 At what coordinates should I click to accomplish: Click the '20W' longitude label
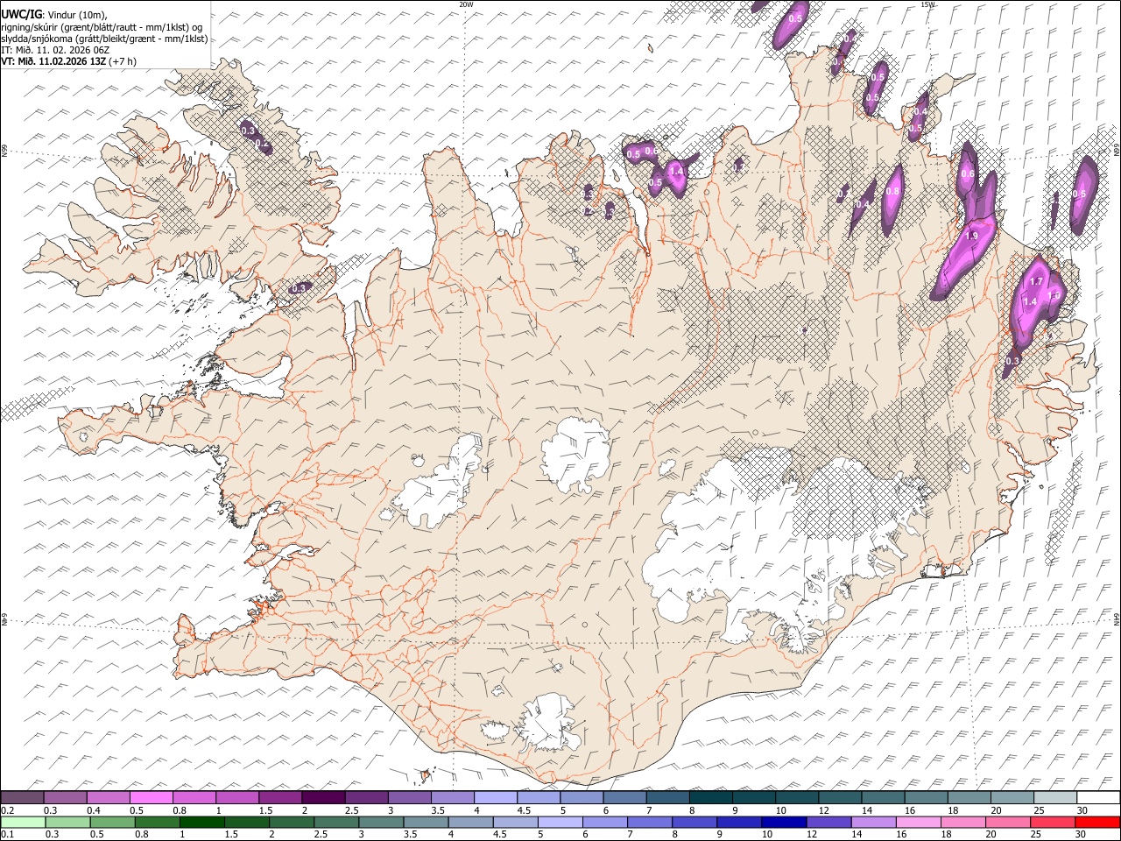point(467,4)
